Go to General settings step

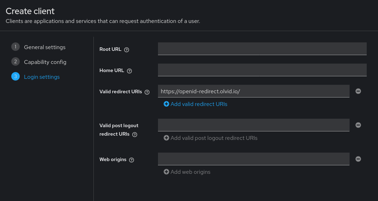coord(44,47)
